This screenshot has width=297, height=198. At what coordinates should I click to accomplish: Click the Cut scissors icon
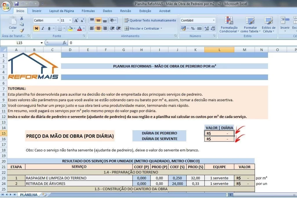22,18
